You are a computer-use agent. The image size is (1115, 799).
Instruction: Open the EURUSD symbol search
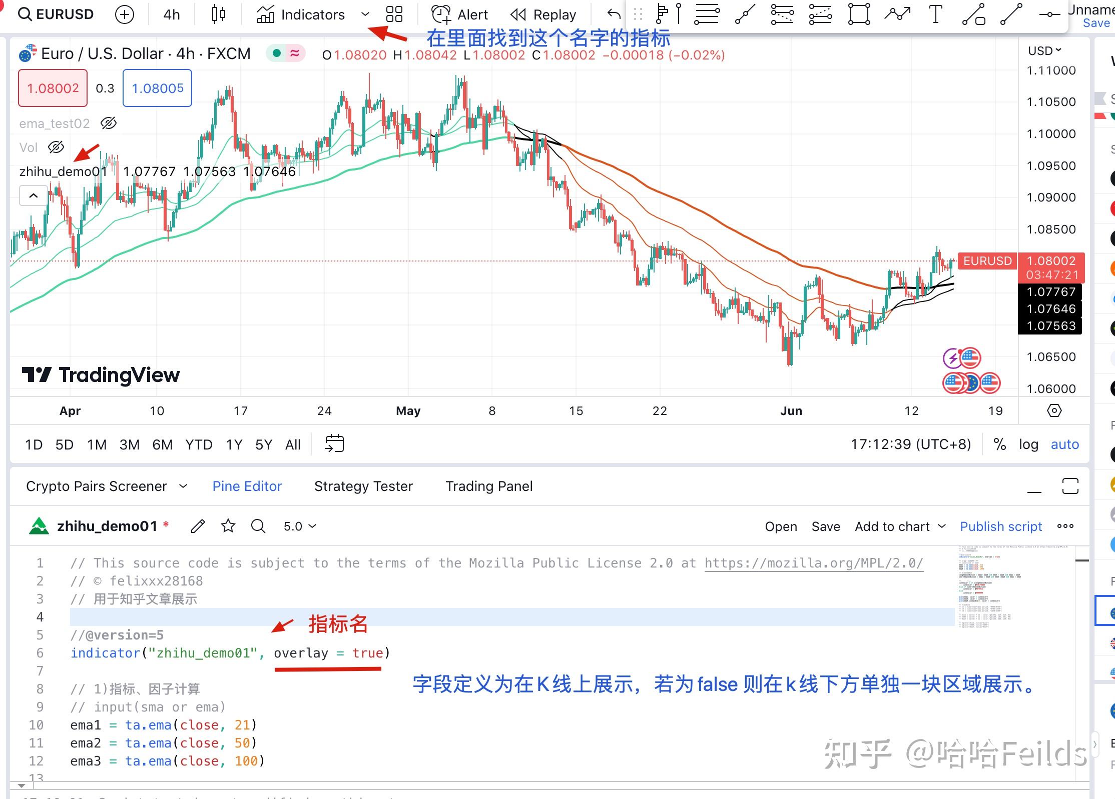[56, 14]
